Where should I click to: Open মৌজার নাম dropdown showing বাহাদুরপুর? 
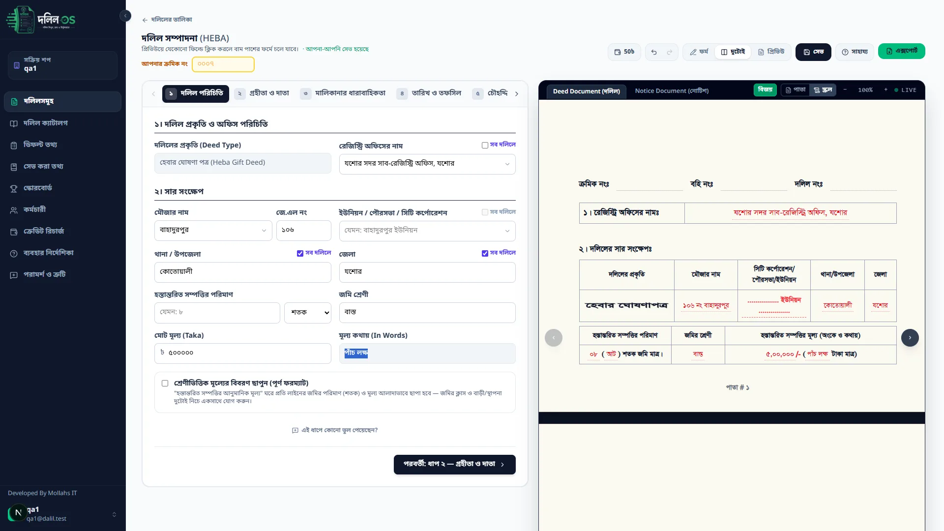[x=213, y=231]
